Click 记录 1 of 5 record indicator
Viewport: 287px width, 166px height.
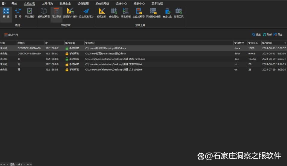[x=16, y=165]
